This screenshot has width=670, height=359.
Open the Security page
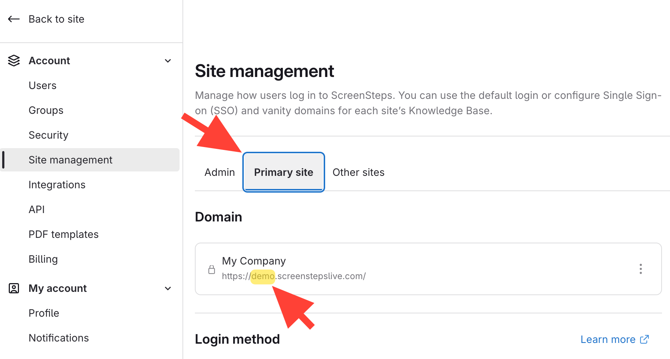click(49, 135)
